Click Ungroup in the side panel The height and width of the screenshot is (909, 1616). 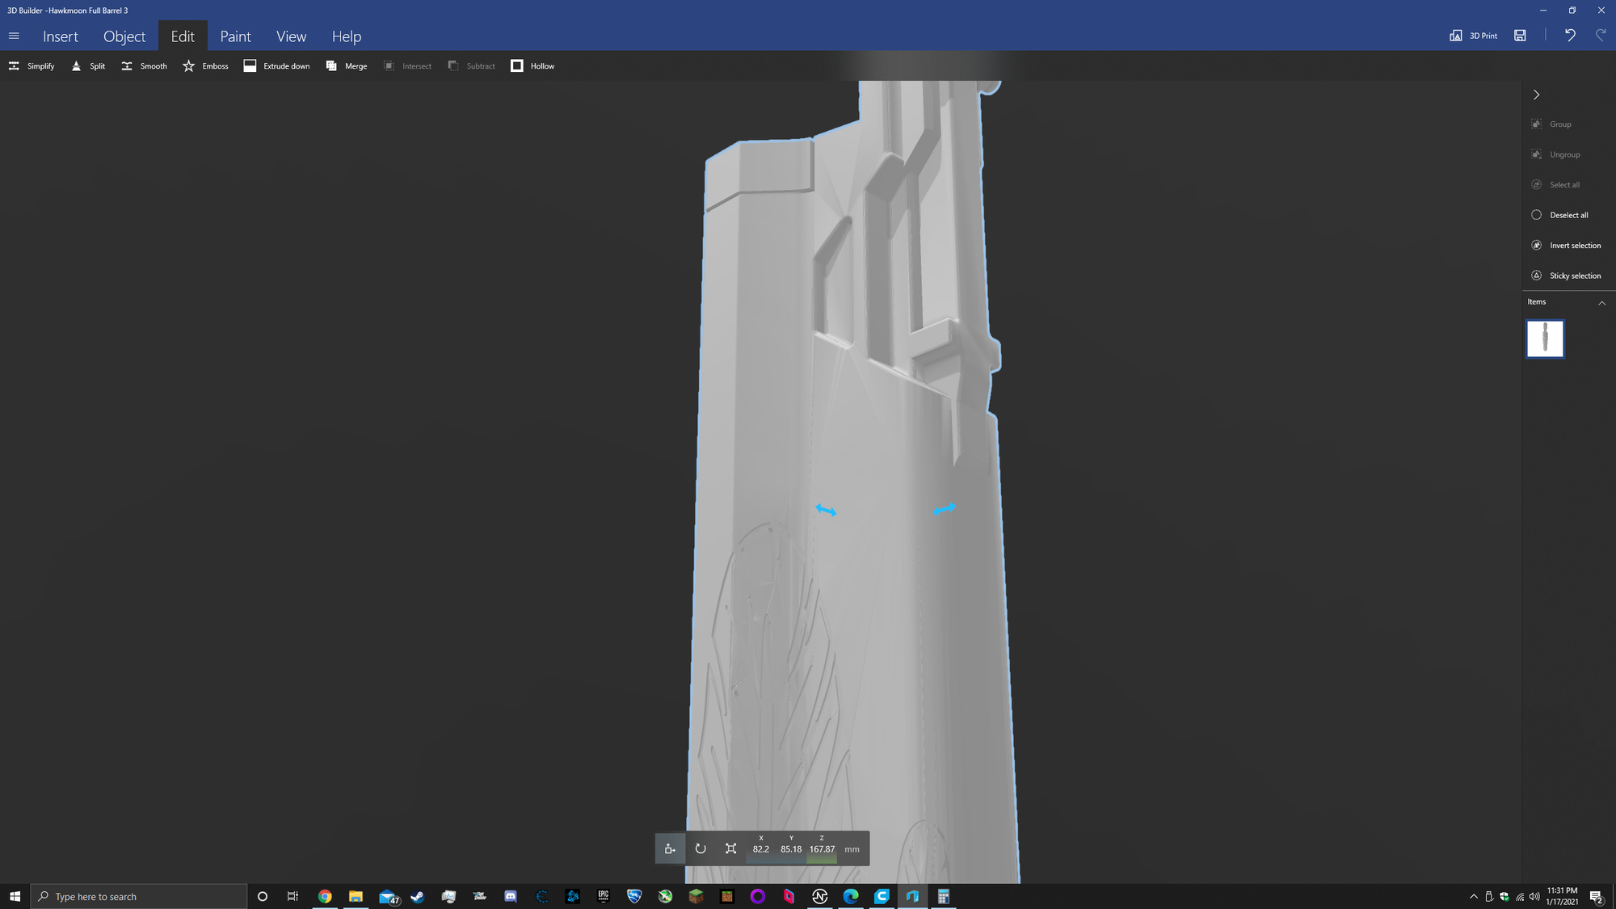pos(1555,154)
